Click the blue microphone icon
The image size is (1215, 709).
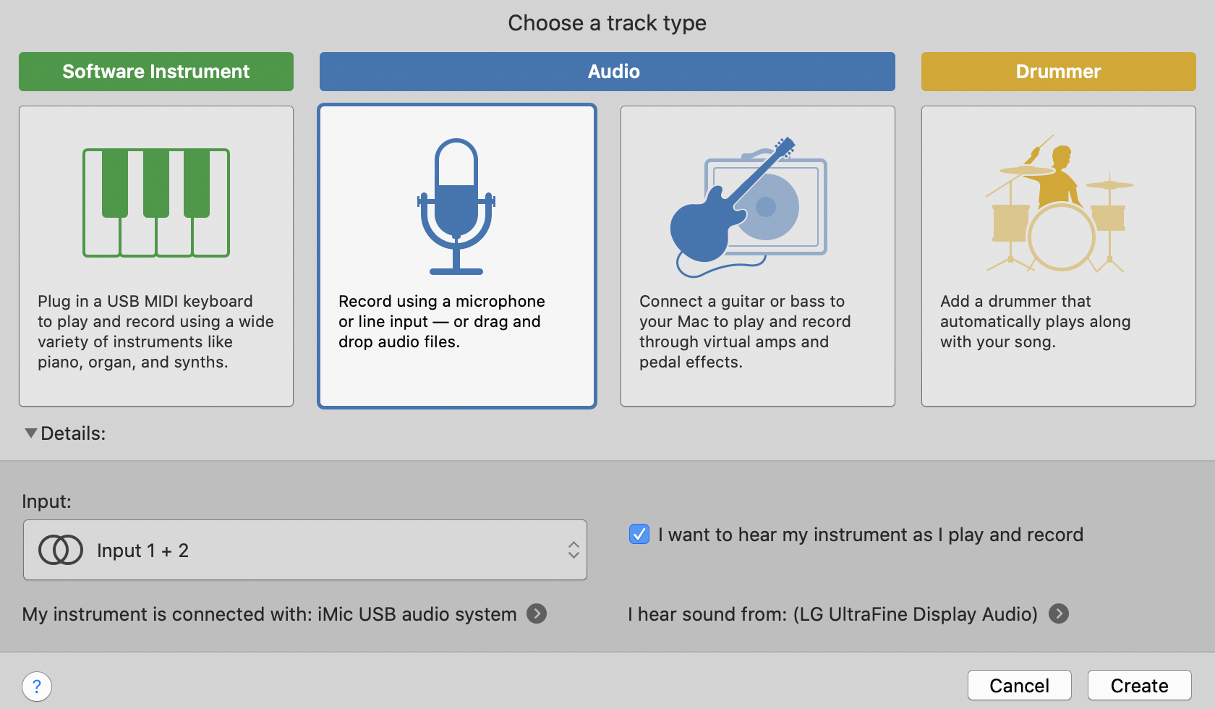click(456, 206)
